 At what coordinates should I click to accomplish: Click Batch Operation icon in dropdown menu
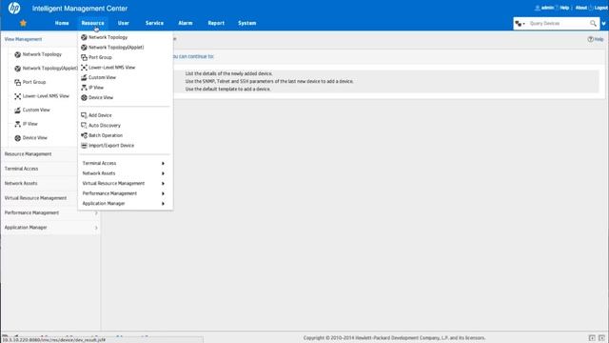84,135
